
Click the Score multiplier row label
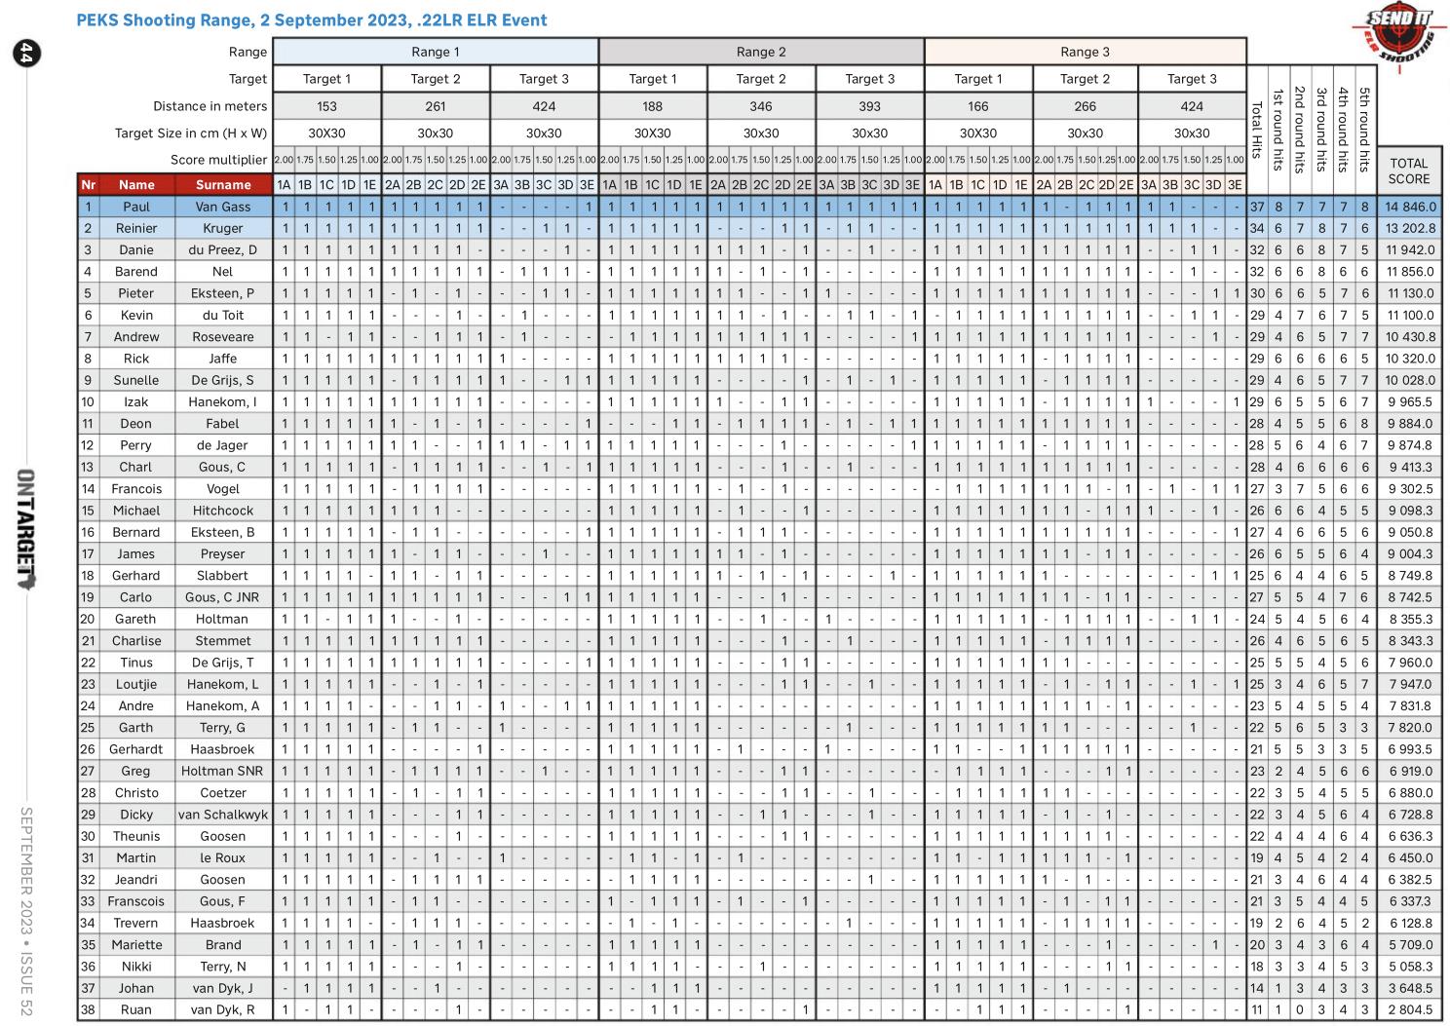pyautogui.click(x=218, y=160)
